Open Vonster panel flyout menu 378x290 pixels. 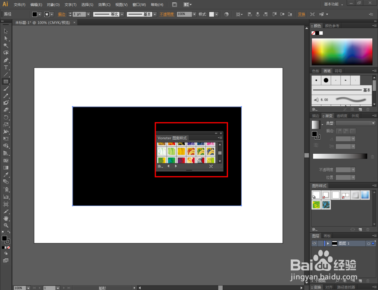coord(220,138)
